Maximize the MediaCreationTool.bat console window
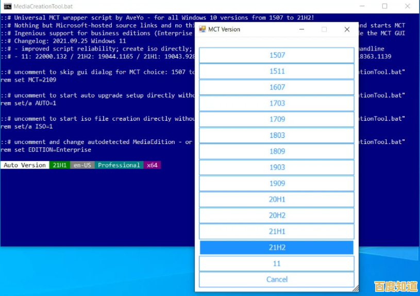This screenshot has height=296, width=420. 384,7
